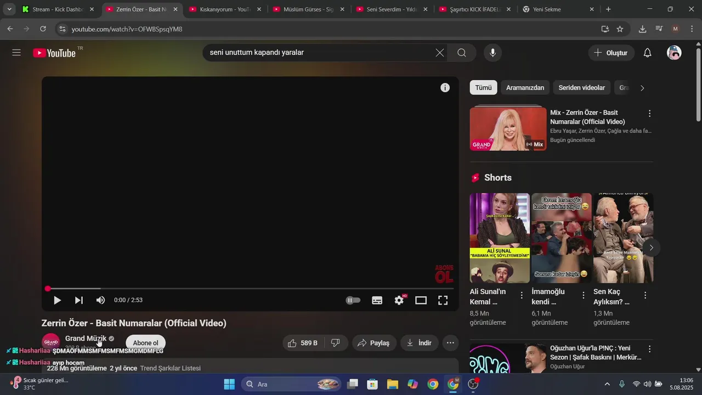This screenshot has width=702, height=395.
Task: Download the video with İndir
Action: point(420,343)
